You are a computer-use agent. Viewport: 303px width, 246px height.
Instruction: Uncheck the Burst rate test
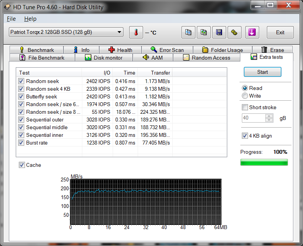pos(21,143)
